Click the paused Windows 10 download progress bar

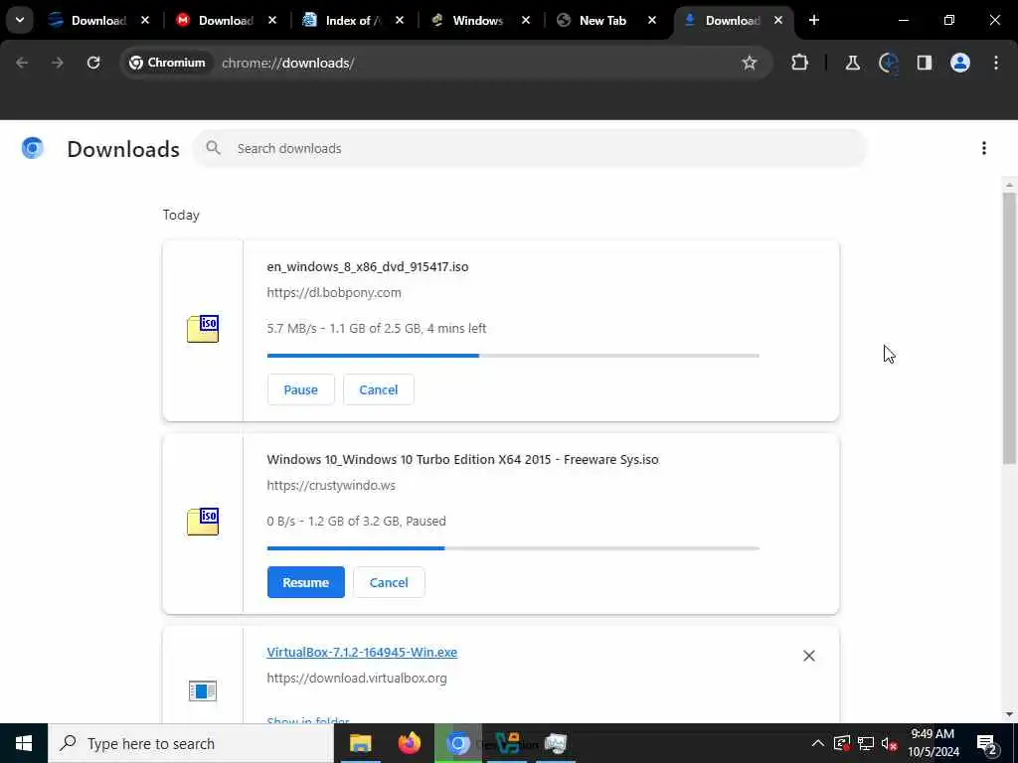tap(513, 548)
